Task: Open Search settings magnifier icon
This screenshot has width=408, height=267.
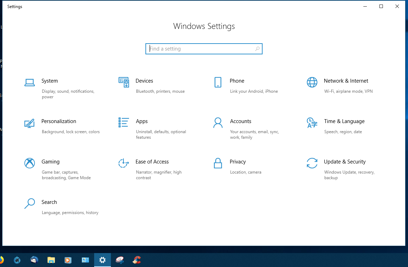Action: pyautogui.click(x=30, y=204)
